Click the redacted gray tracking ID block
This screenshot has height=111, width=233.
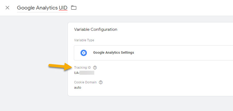click(x=87, y=73)
